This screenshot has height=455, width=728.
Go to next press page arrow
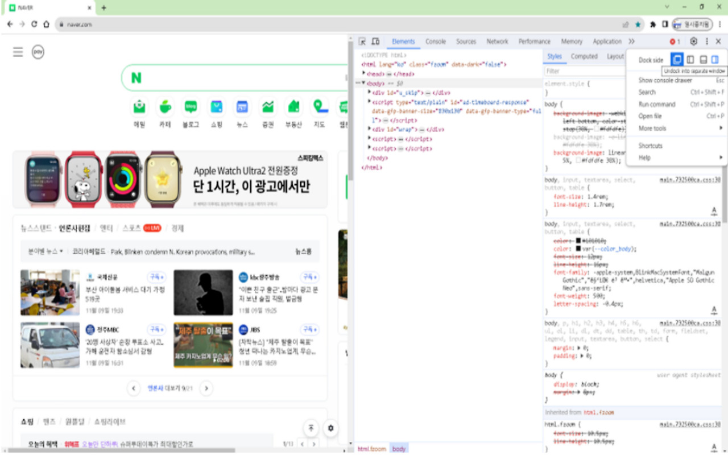207,388
